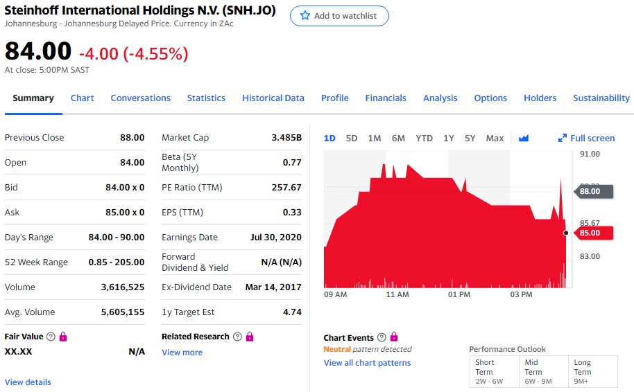Click the gray 88.00 previous close marker
This screenshot has height=392, width=634.
pyautogui.click(x=594, y=191)
